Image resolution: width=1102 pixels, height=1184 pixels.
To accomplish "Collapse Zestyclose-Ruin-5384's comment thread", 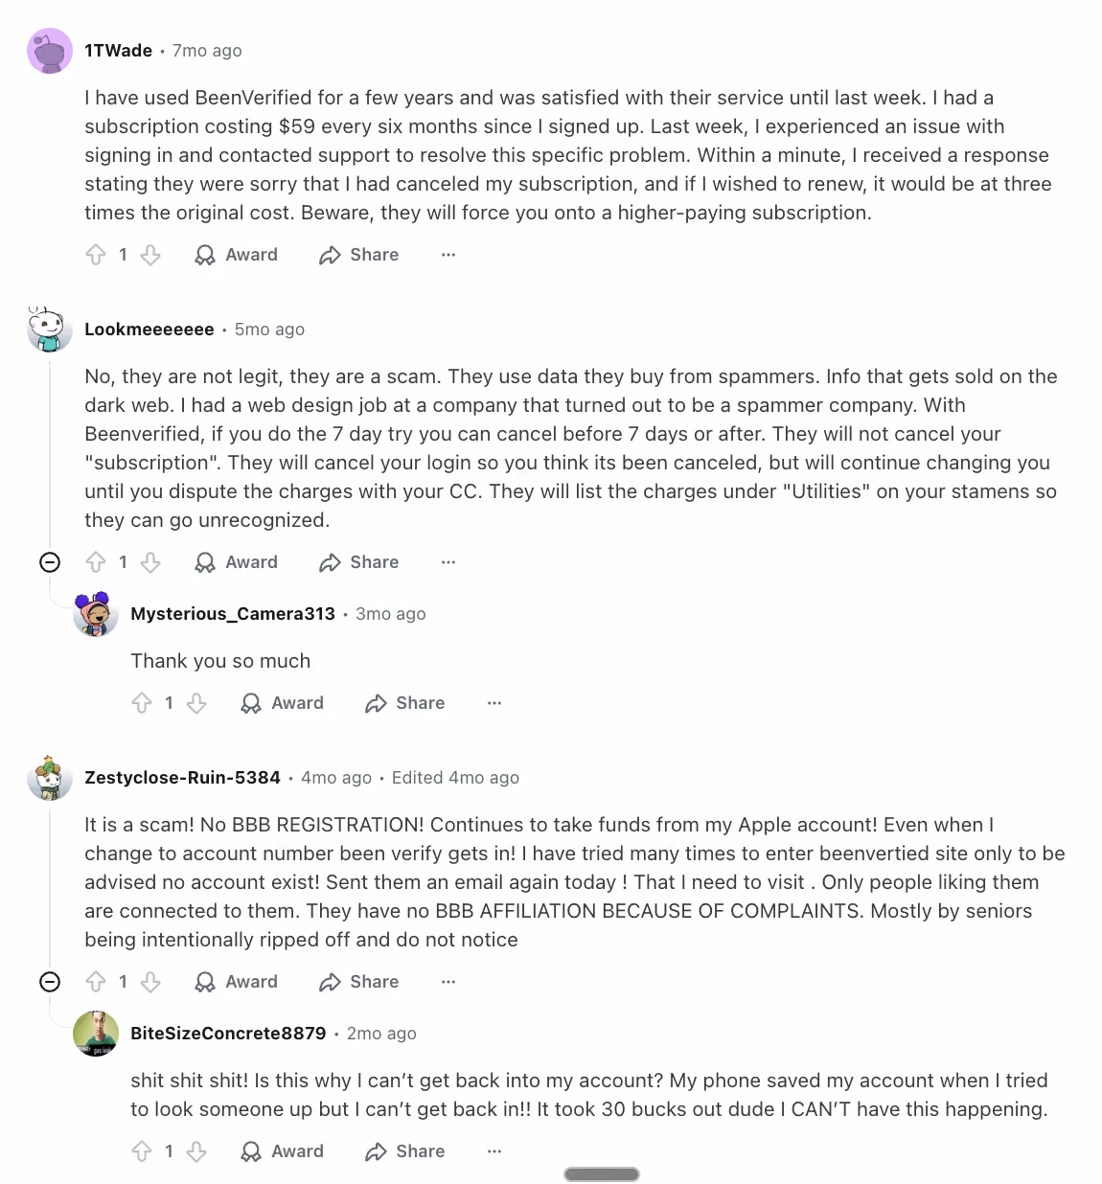I will point(50,982).
